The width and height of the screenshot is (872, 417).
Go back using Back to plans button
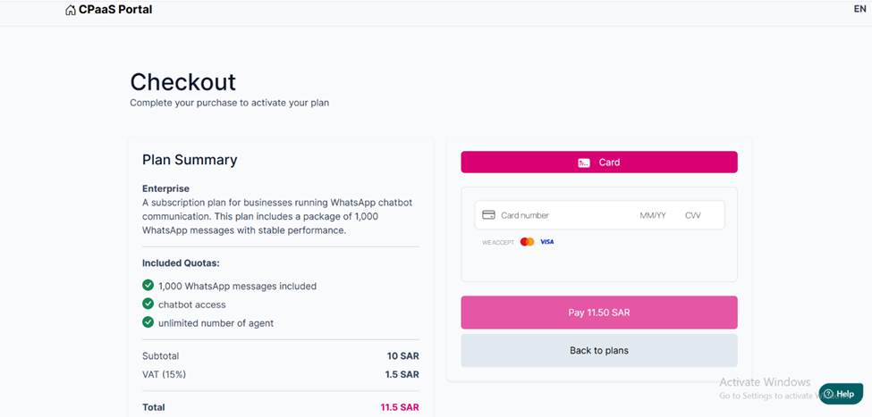click(598, 351)
